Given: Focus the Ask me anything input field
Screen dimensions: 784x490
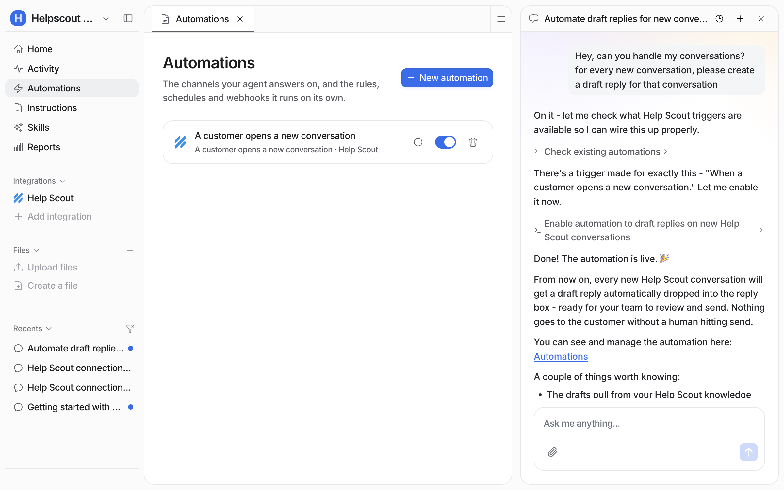Looking at the screenshot, I should [649, 424].
